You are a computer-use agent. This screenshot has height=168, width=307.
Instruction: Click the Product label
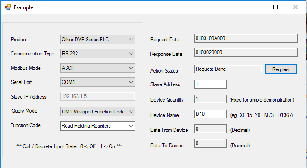[19, 40]
